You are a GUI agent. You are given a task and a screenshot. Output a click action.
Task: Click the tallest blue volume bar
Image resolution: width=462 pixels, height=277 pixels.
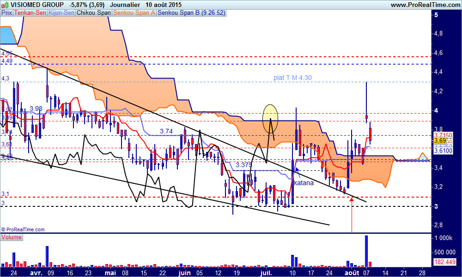coord(366,251)
